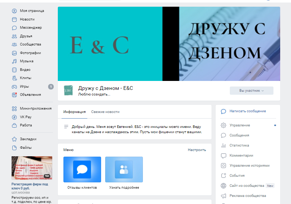
Task: Click the Статистика bar chart icon
Action: tap(223, 145)
